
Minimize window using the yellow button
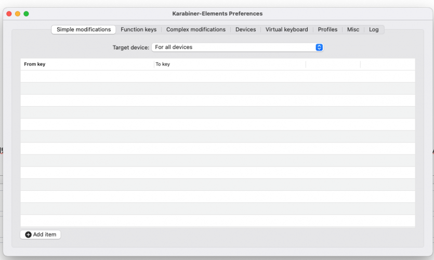[x=18, y=14]
